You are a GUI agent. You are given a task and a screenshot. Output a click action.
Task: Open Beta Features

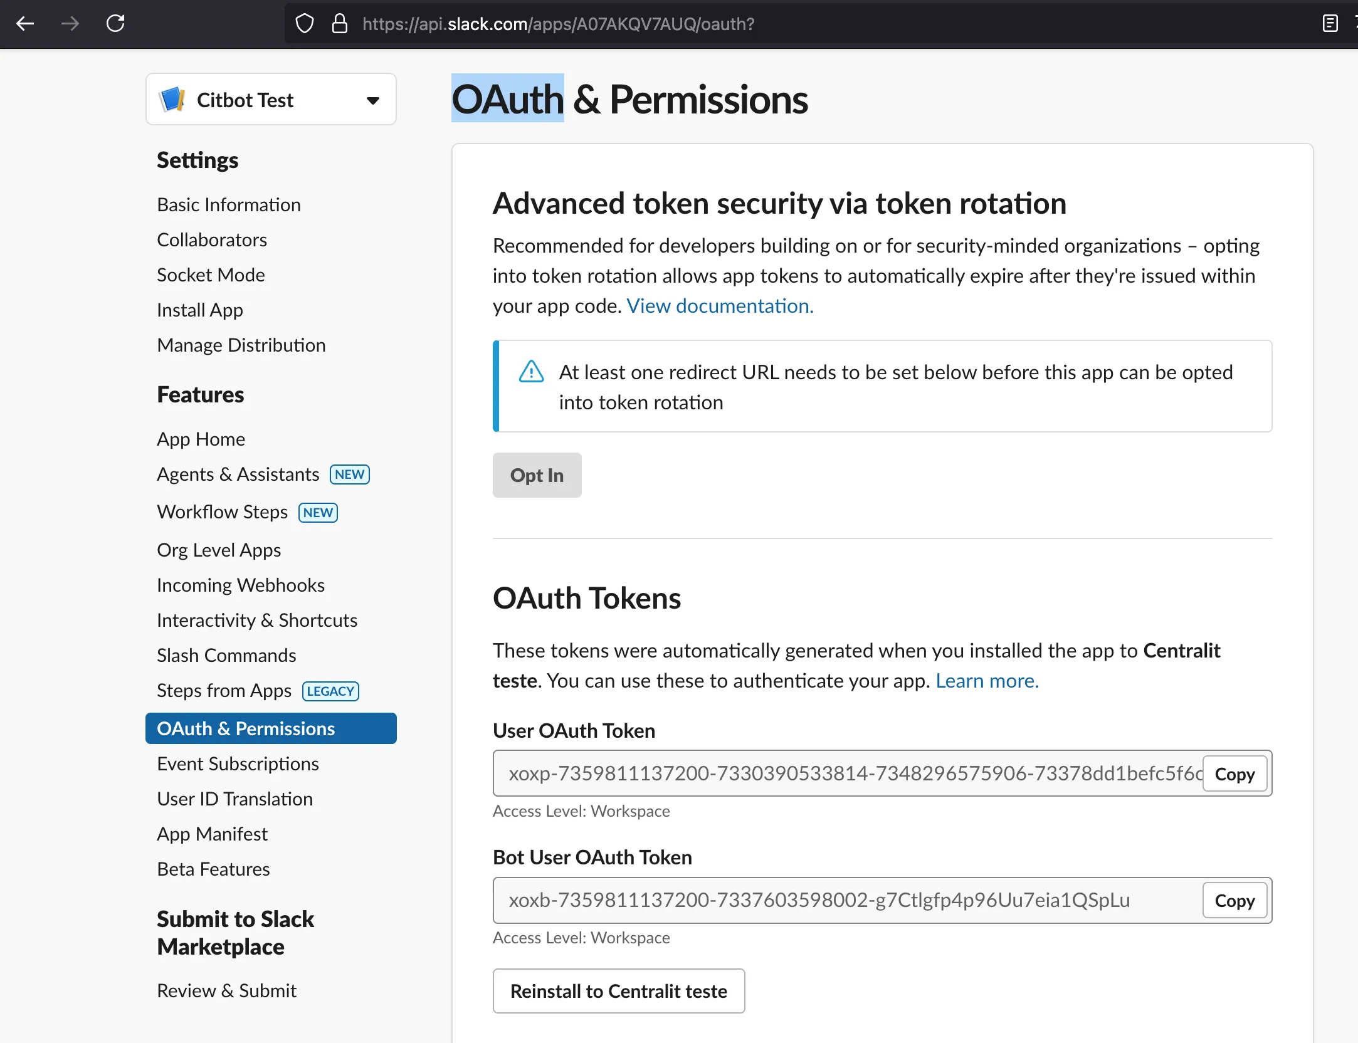213,869
